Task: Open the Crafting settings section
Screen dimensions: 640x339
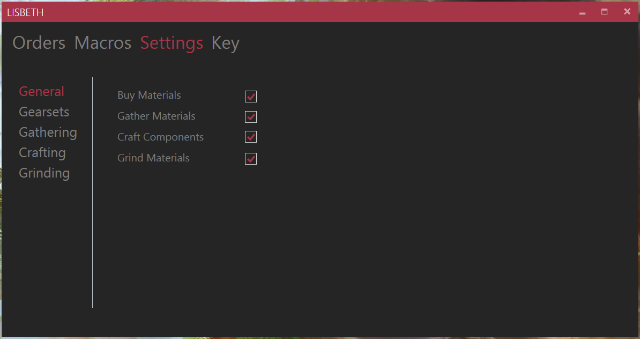Action: pos(42,153)
